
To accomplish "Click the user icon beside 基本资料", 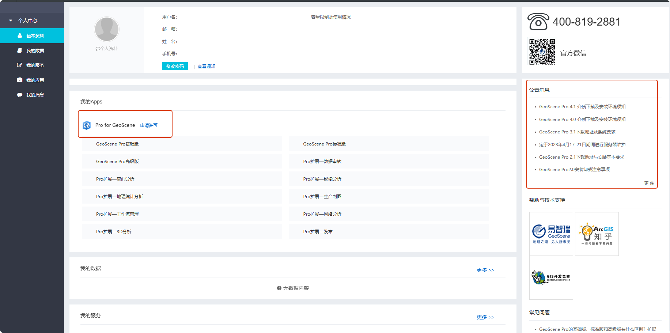I will click(20, 35).
